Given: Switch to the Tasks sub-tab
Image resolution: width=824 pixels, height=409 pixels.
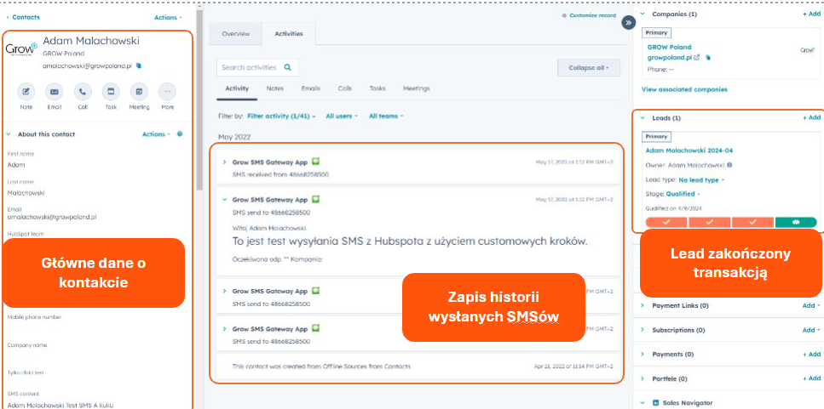Looking at the screenshot, I should point(377,88).
